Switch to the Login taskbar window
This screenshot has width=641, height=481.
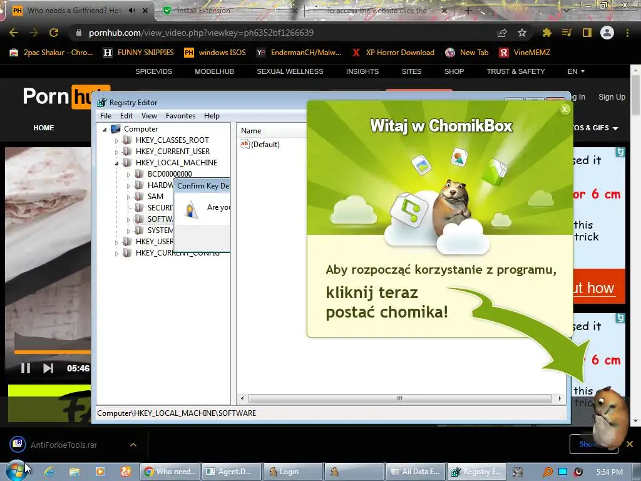pos(292,472)
